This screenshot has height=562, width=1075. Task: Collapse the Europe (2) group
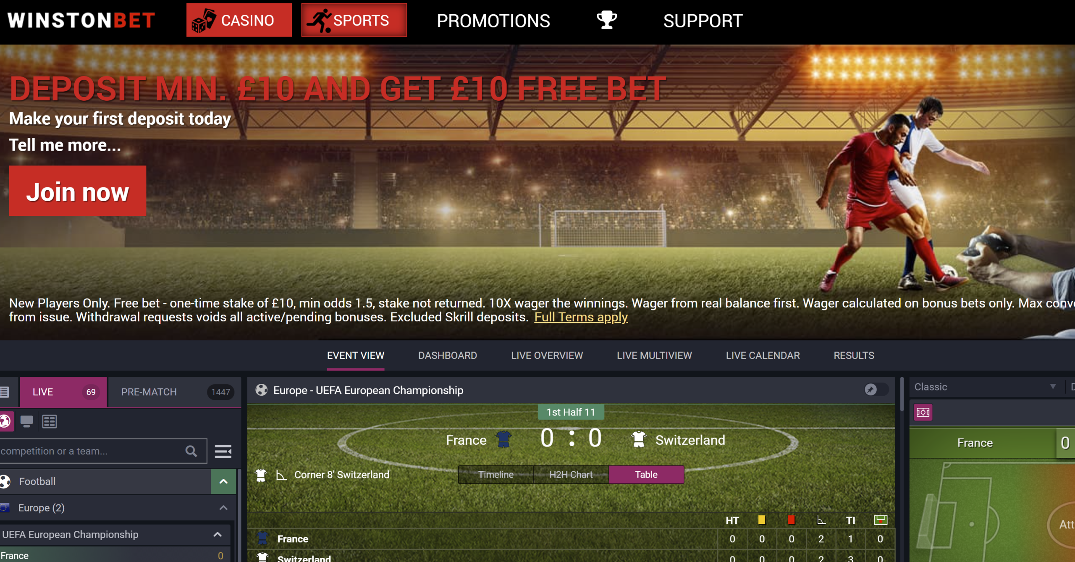pos(223,508)
